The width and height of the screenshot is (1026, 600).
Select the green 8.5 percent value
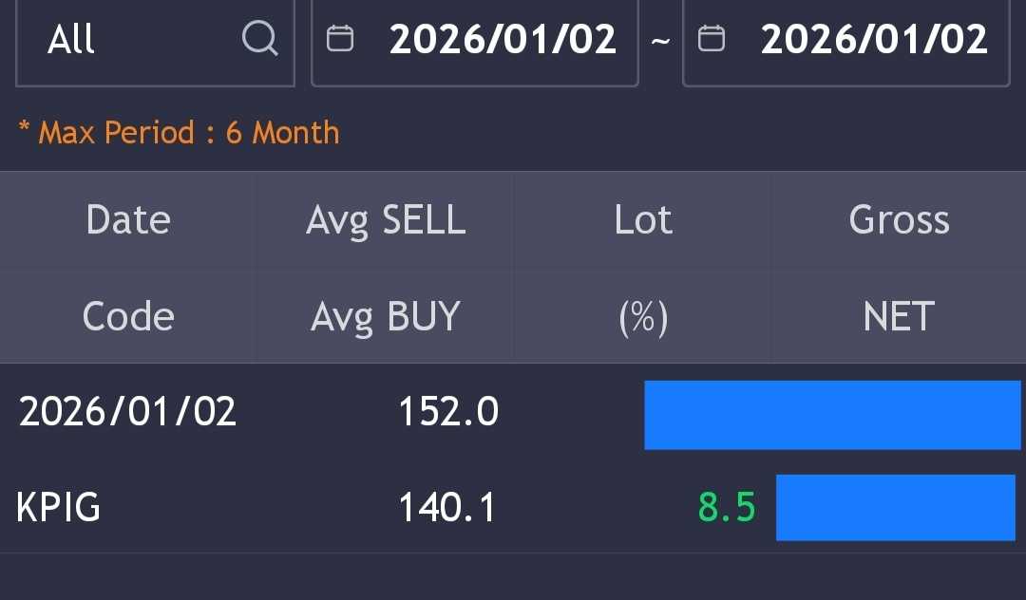pyautogui.click(x=727, y=508)
